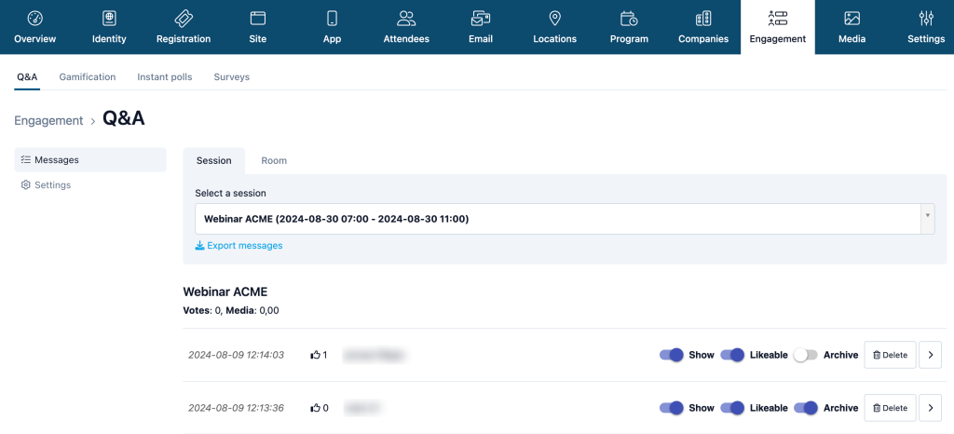Open the Program calendar icon
954x434 pixels.
pos(629,19)
